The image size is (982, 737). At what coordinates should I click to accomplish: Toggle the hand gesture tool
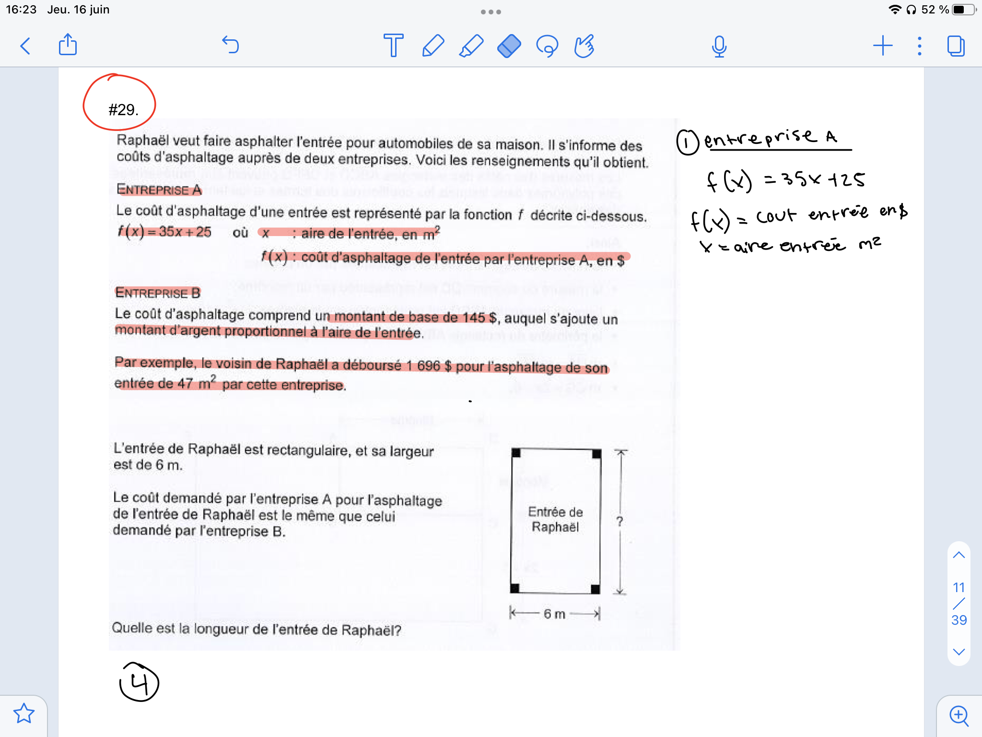(585, 46)
